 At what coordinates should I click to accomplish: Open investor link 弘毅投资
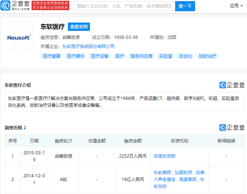click(184, 173)
